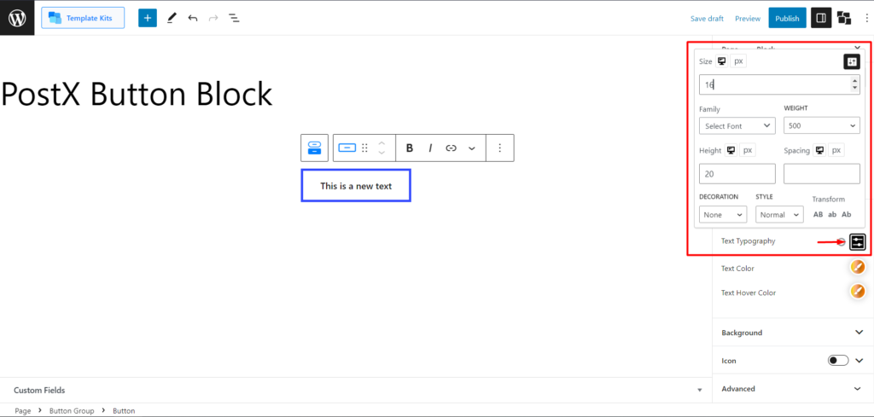Open the Document Overview list icon

(x=235, y=18)
